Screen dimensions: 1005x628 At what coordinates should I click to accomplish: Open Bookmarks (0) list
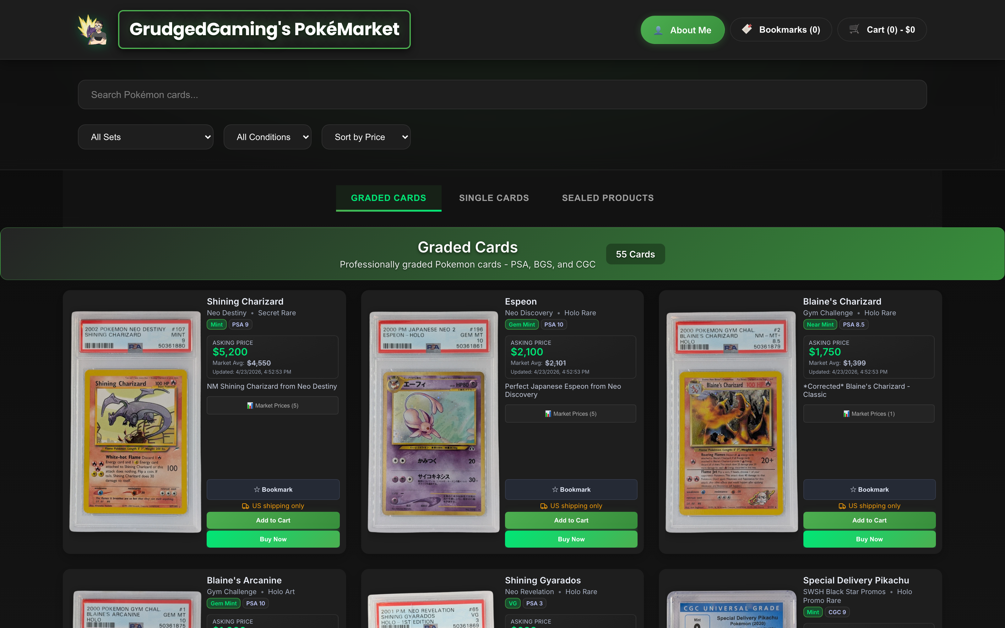coord(781,30)
